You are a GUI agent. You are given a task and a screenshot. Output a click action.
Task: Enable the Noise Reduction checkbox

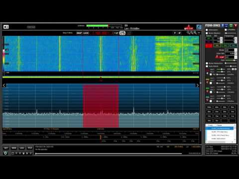click(207, 63)
